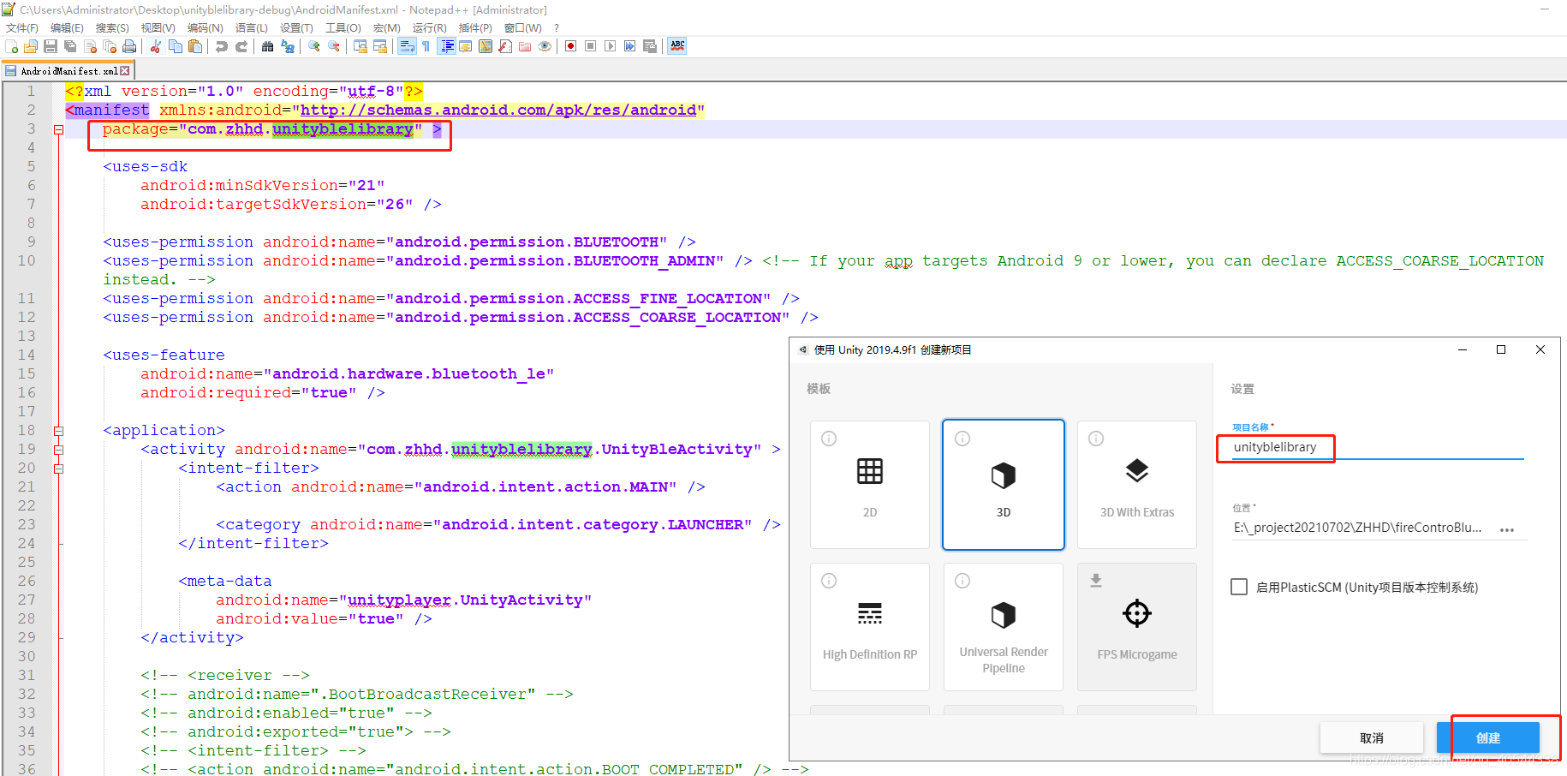Open the Find dialog via binoculars icon
This screenshot has width=1567, height=776.
pyautogui.click(x=269, y=45)
